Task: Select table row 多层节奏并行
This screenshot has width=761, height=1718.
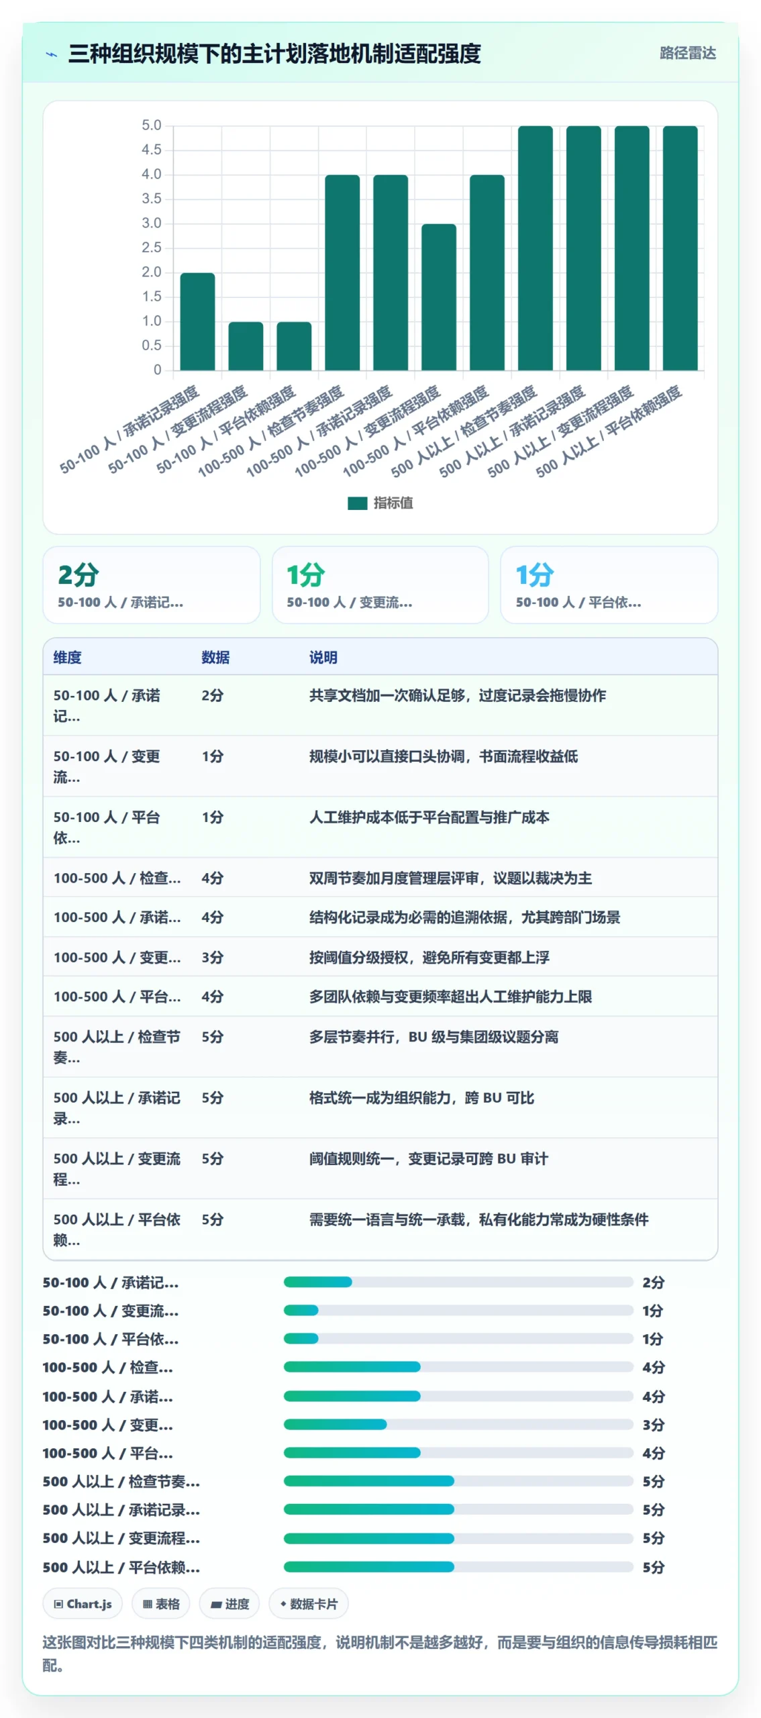Action: click(x=380, y=1047)
